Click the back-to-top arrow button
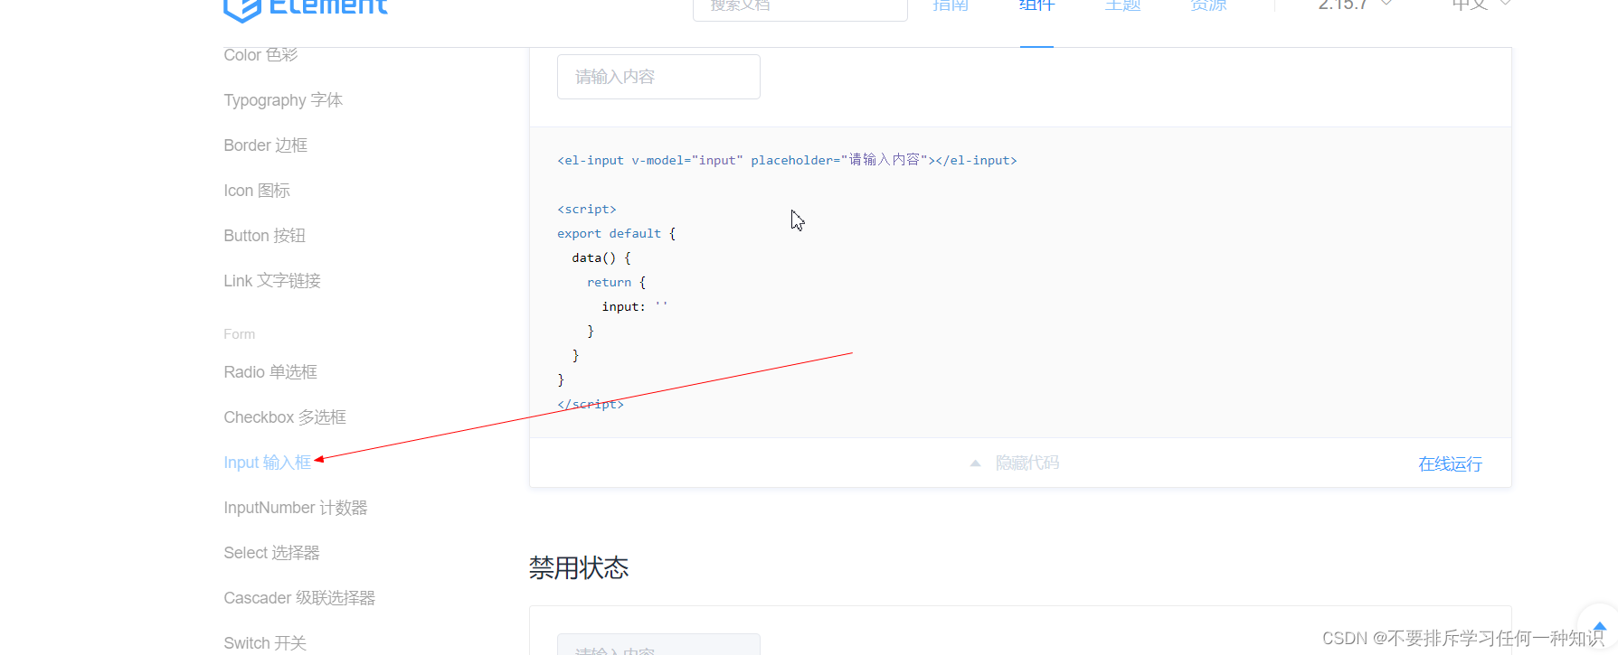1618x655 pixels. [x=1599, y=627]
